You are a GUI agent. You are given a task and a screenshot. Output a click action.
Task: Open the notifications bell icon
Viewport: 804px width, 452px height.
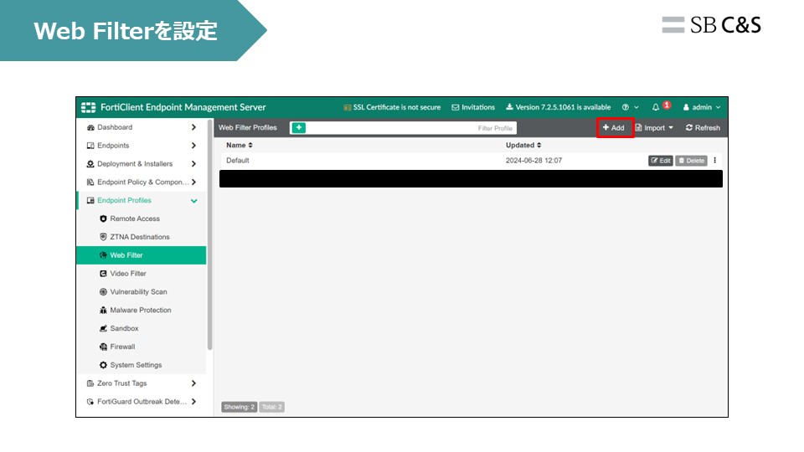point(656,107)
